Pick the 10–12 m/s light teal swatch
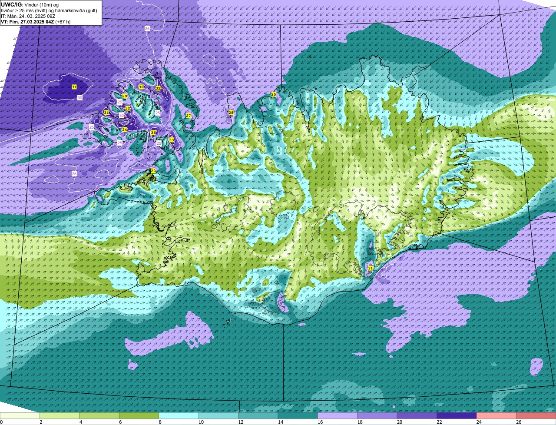This screenshot has width=556, height=425. pyautogui.click(x=218, y=415)
